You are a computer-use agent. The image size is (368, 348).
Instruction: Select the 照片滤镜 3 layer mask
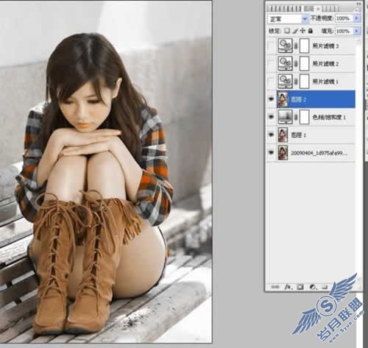tap(305, 46)
